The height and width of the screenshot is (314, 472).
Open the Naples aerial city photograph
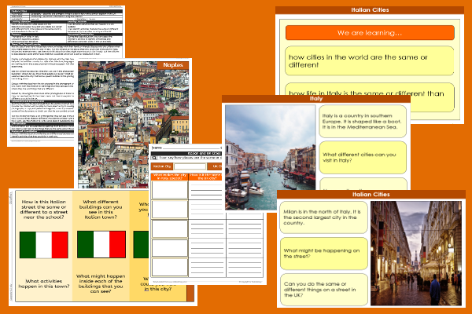(x=133, y=125)
